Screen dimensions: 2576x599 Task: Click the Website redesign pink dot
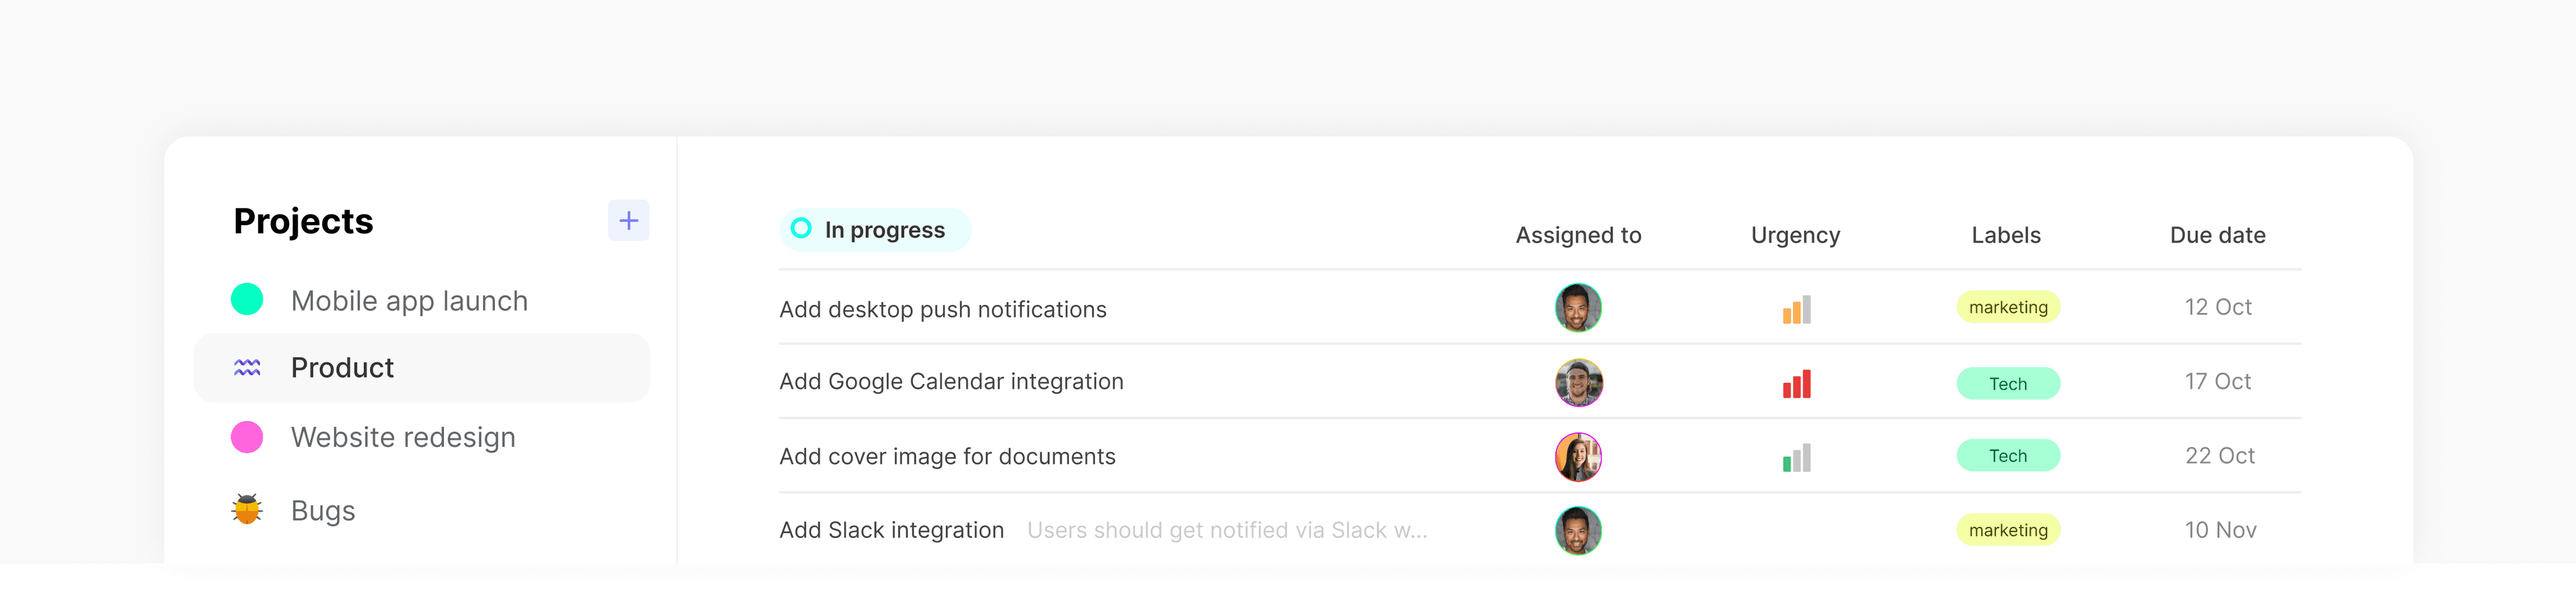pyautogui.click(x=247, y=437)
